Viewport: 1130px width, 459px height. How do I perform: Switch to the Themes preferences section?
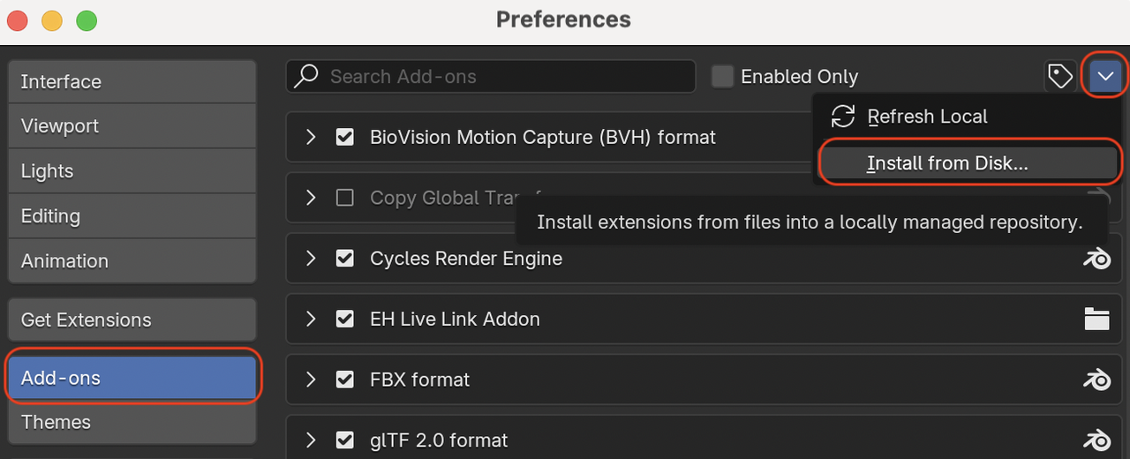pyautogui.click(x=132, y=422)
